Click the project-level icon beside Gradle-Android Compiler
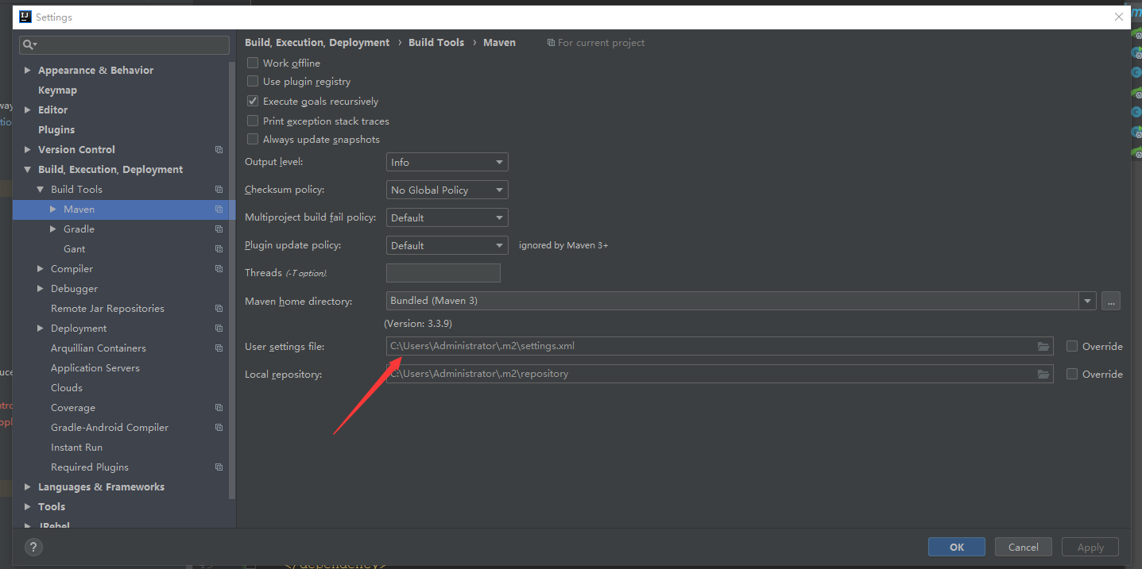The height and width of the screenshot is (569, 1142). (219, 428)
